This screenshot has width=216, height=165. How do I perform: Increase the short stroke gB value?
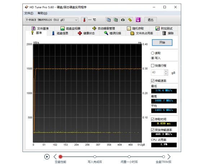[166, 71]
